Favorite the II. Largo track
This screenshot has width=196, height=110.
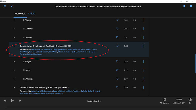click(x=117, y=70)
